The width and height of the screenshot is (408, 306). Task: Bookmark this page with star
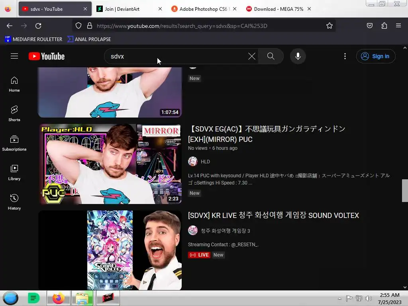pos(330,26)
